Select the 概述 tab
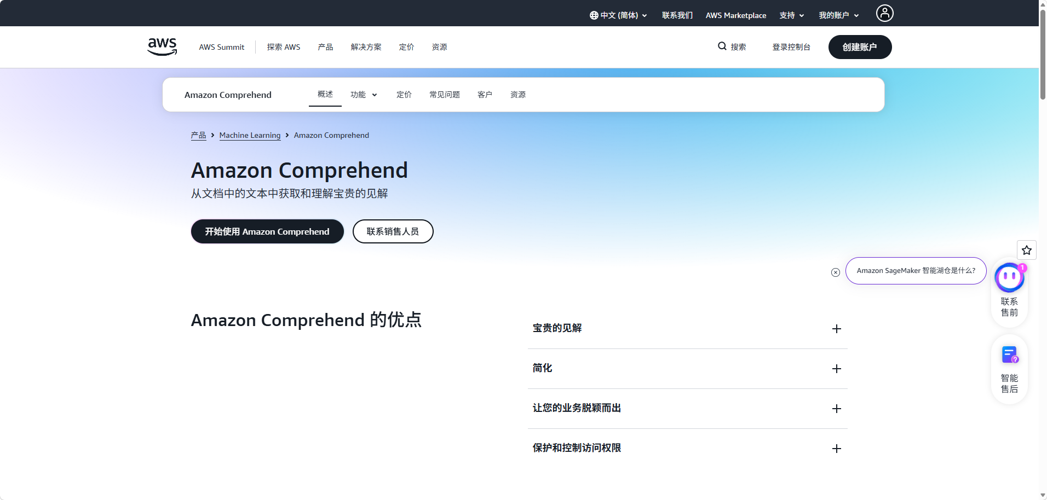1047x500 pixels. (325, 94)
